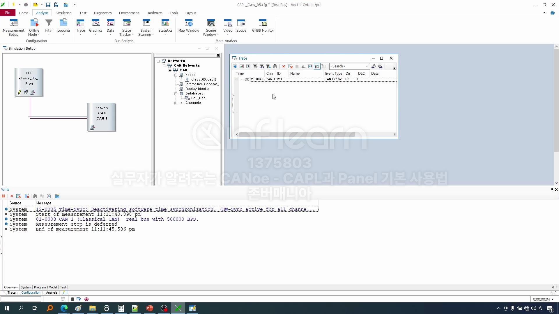The height and width of the screenshot is (314, 559).
Task: Click the pencil edit icon on the ECU node
Action: coord(20,92)
